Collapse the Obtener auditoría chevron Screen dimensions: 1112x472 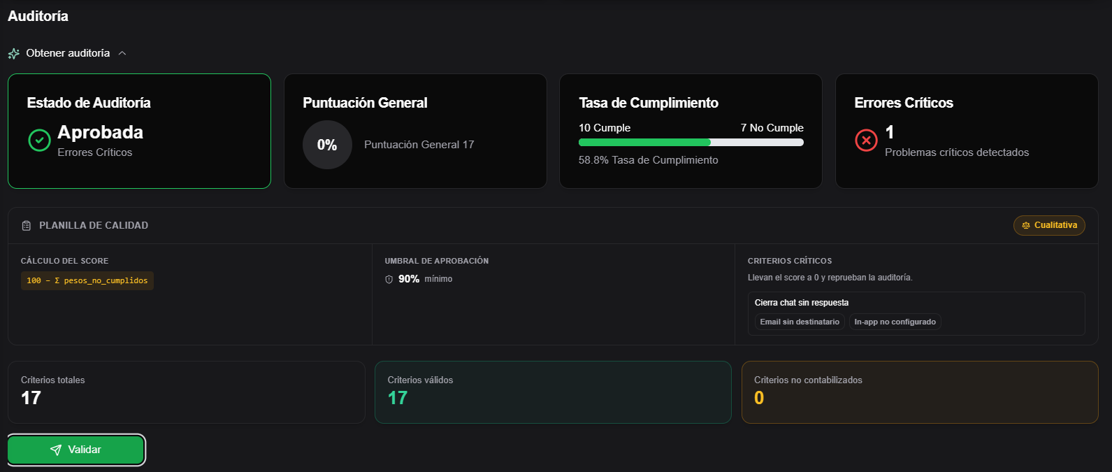(x=122, y=53)
